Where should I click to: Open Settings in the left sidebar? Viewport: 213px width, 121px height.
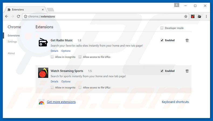(12, 42)
